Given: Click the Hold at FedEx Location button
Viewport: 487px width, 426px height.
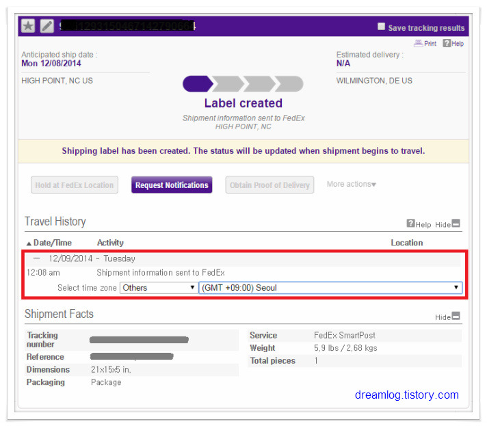Looking at the screenshot, I should (x=75, y=185).
